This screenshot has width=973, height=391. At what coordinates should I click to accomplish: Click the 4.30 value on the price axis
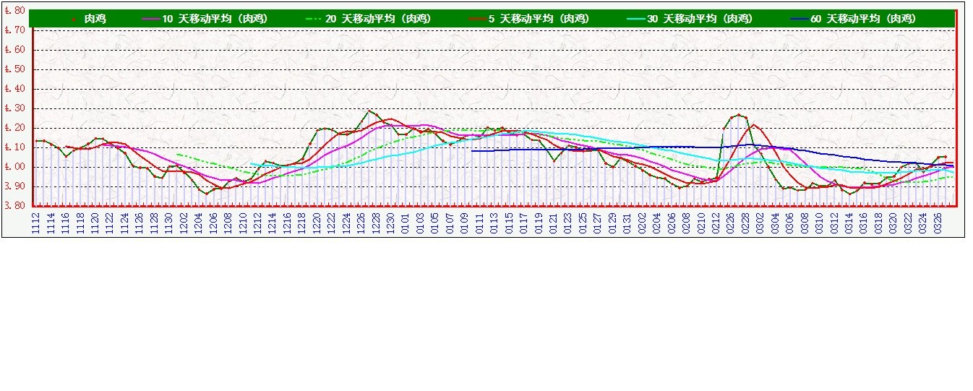[x=15, y=108]
